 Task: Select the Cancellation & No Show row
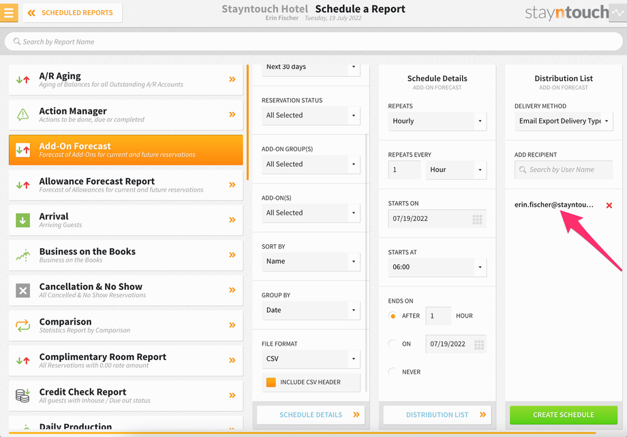point(125,290)
